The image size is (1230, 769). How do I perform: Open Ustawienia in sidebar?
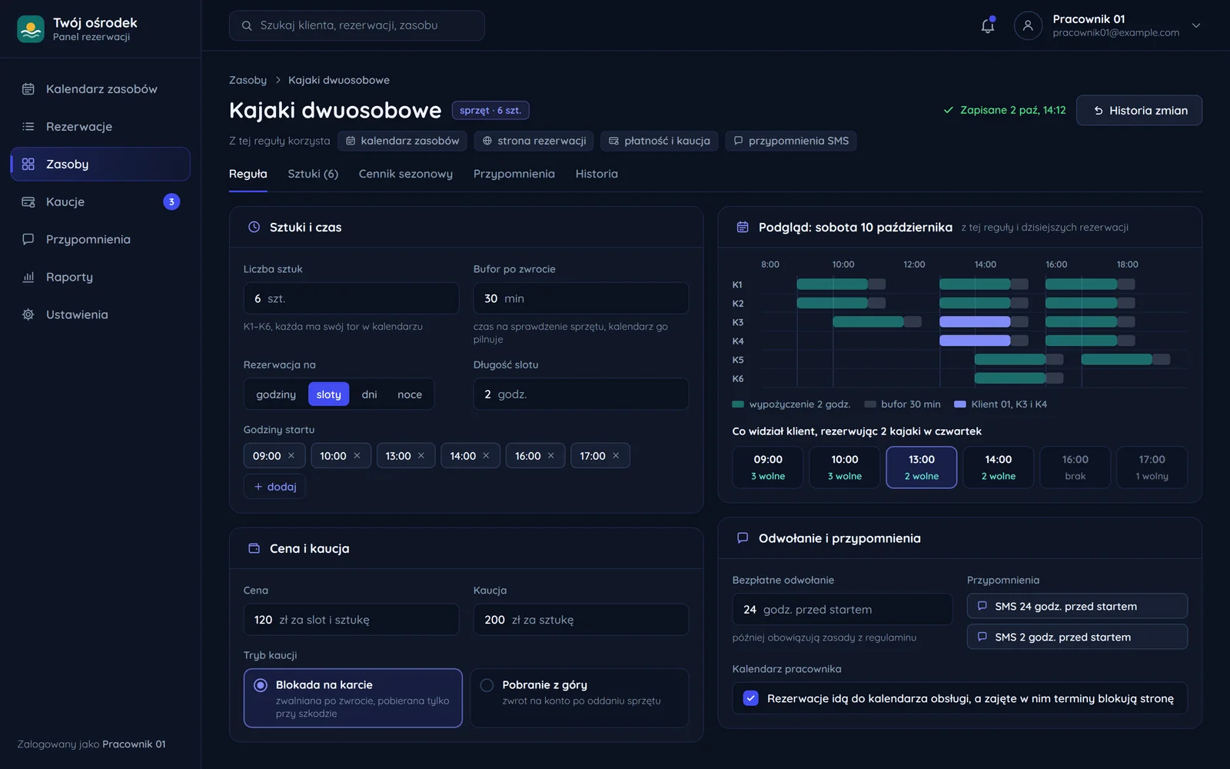click(x=100, y=315)
